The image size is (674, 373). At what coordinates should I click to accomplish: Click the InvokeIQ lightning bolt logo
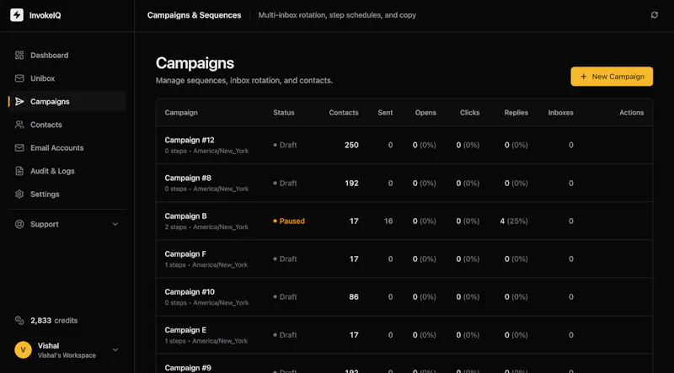17,15
